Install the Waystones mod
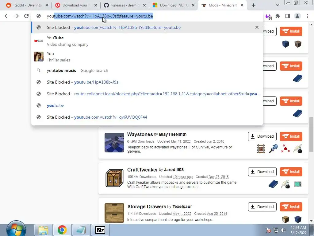Image resolution: width=314 pixels, height=236 pixels. tap(291, 136)
